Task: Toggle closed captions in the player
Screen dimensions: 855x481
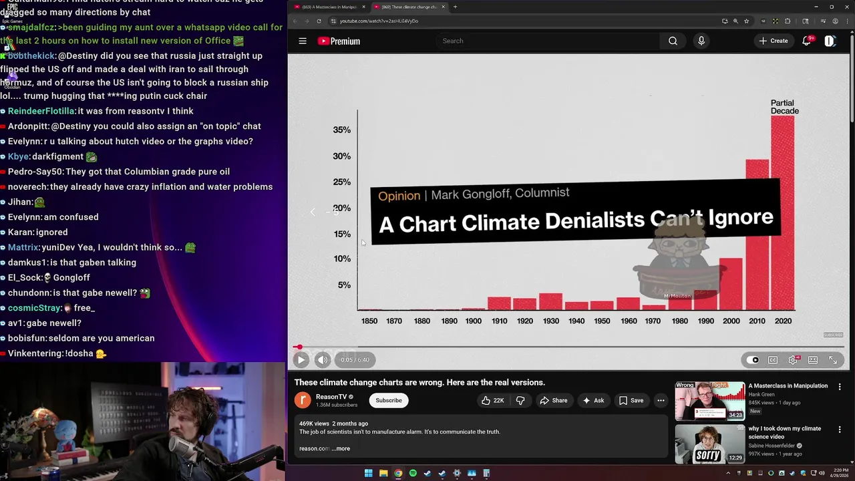Action: tap(773, 359)
